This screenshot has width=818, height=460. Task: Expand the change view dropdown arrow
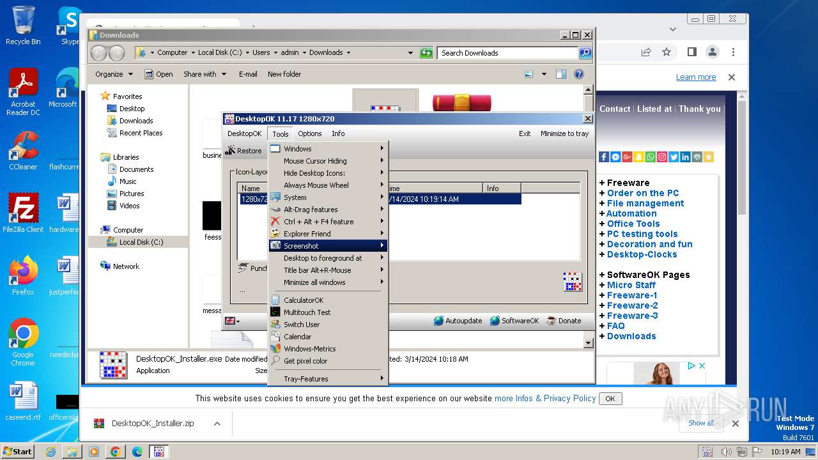(544, 74)
